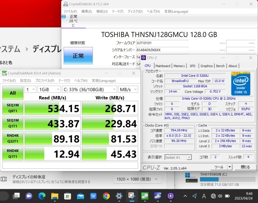Click CrystalDiskInfo blue health status circle
258x203 pixels.
64,17
